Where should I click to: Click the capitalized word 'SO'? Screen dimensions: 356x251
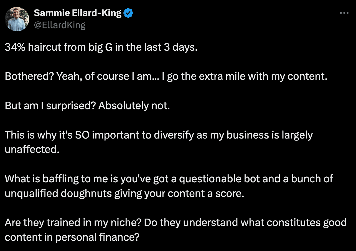[x=97, y=135]
